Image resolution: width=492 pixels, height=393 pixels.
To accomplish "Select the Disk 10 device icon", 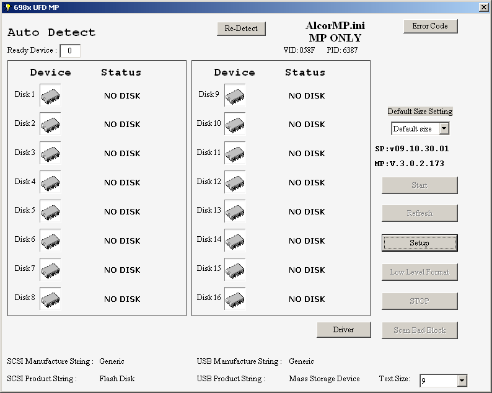I will [234, 124].
